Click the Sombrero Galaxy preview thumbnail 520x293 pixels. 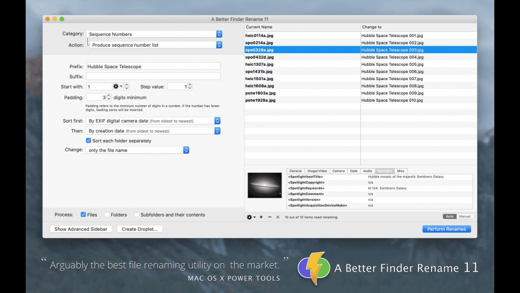265,185
